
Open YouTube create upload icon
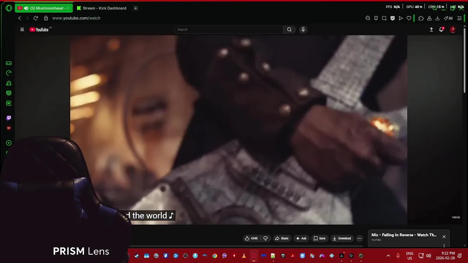431,30
